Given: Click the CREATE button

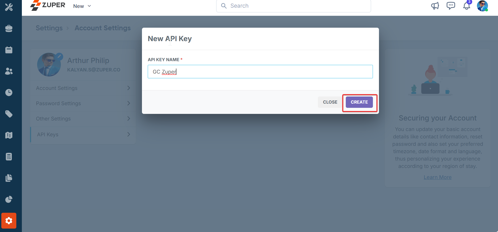Looking at the screenshot, I should coord(359,102).
